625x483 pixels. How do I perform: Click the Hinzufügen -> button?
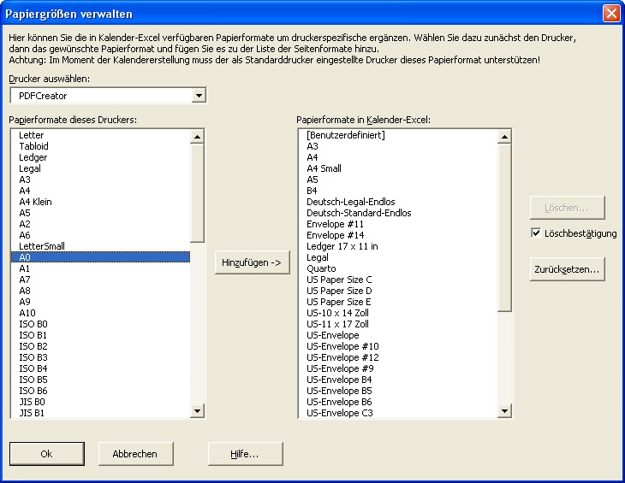point(252,263)
